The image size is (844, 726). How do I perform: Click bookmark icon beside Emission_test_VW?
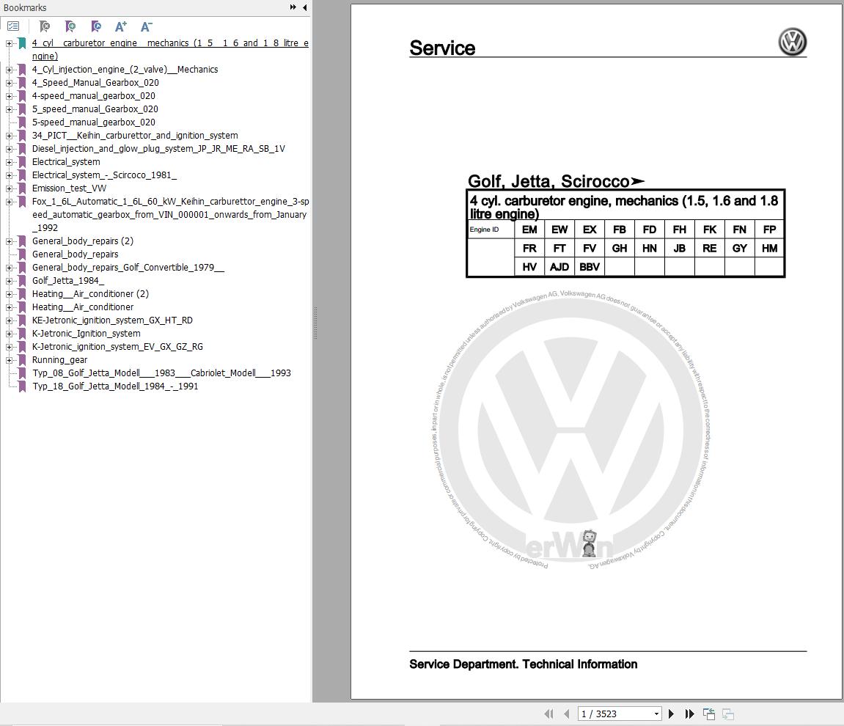pos(22,188)
